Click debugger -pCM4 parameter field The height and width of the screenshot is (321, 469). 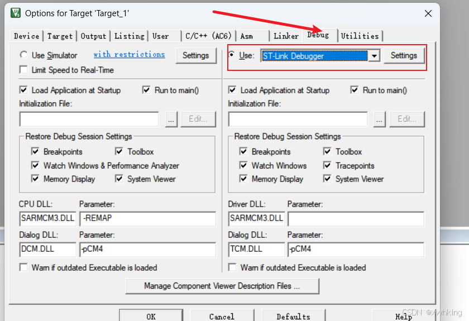click(x=356, y=250)
